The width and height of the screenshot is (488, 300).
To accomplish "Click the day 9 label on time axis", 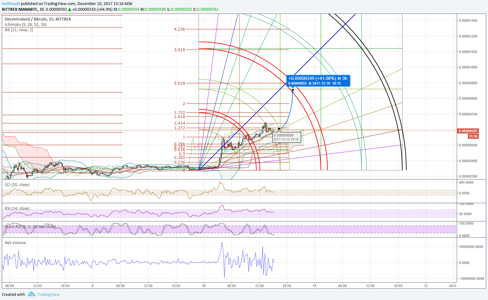I will click(93, 286).
